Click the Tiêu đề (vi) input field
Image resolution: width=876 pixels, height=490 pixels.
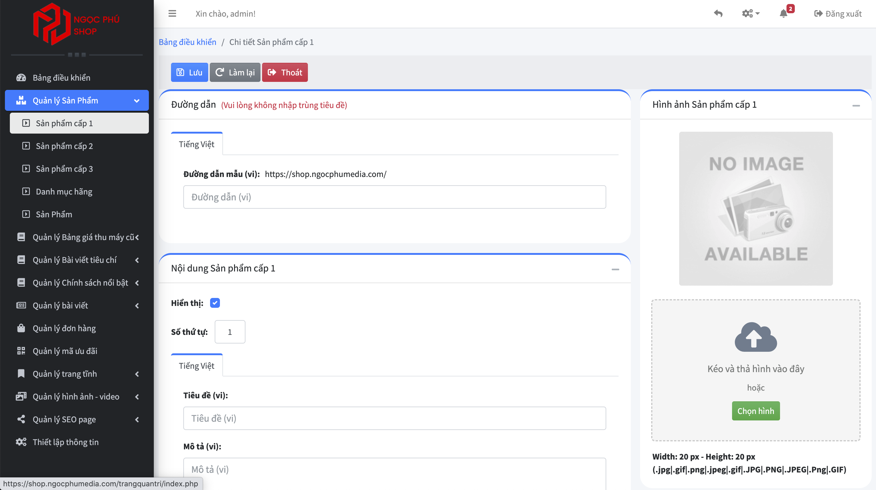coord(394,418)
